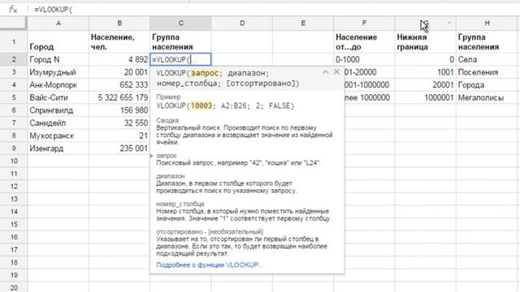Click cell 'Мухосранск'
Image resolution: width=520 pixels, height=292 pixels.
coord(58,135)
